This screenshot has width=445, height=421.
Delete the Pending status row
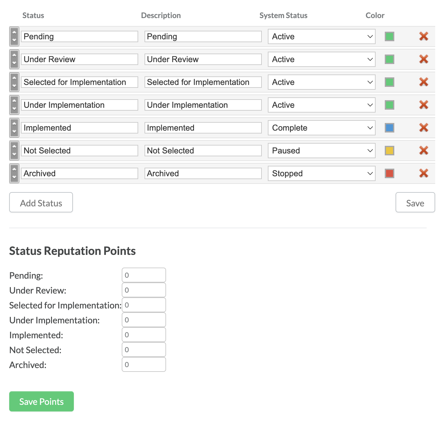423,36
